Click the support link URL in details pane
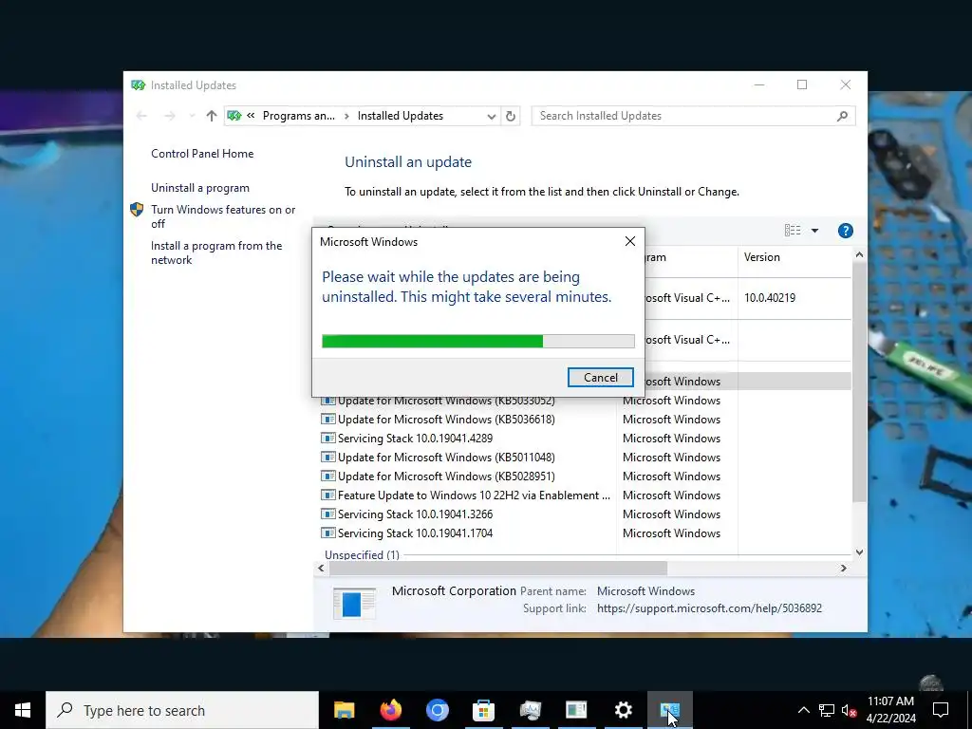Screen dimensions: 972x729 point(709,608)
